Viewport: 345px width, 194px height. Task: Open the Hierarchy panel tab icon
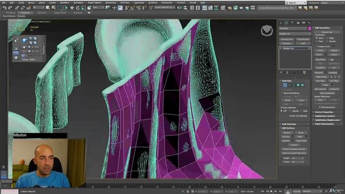292,23
